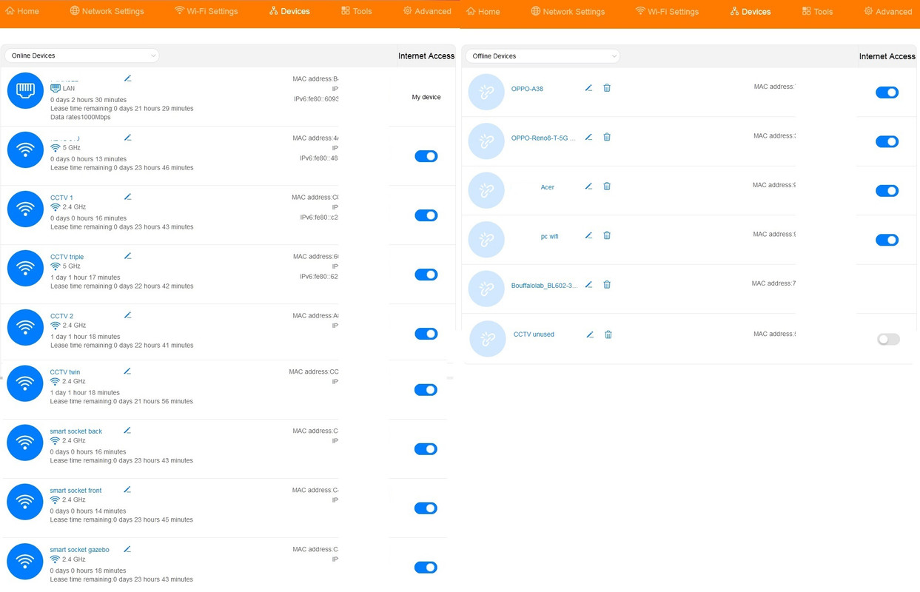
Task: Open Tools tab in Offline Devices window
Action: pyautogui.click(x=817, y=11)
